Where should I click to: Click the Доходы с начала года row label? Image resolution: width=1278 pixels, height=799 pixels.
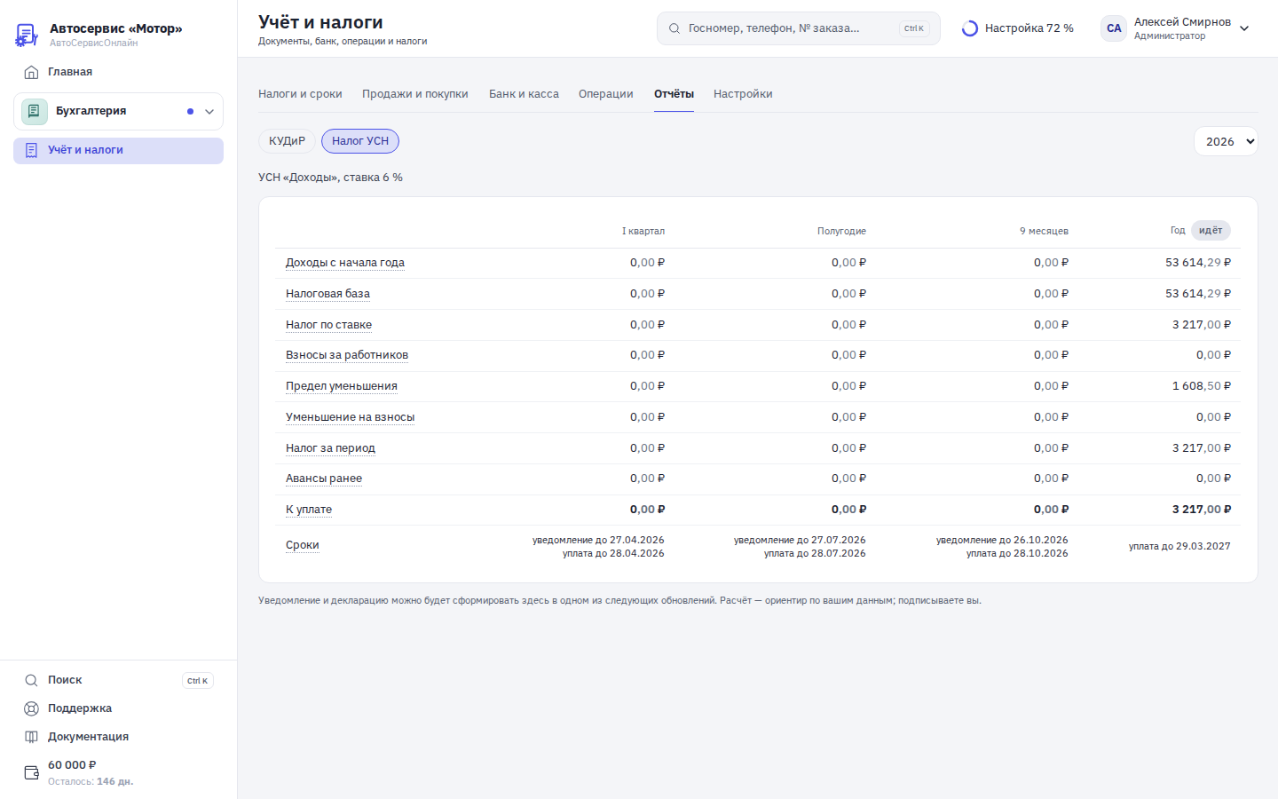point(345,263)
